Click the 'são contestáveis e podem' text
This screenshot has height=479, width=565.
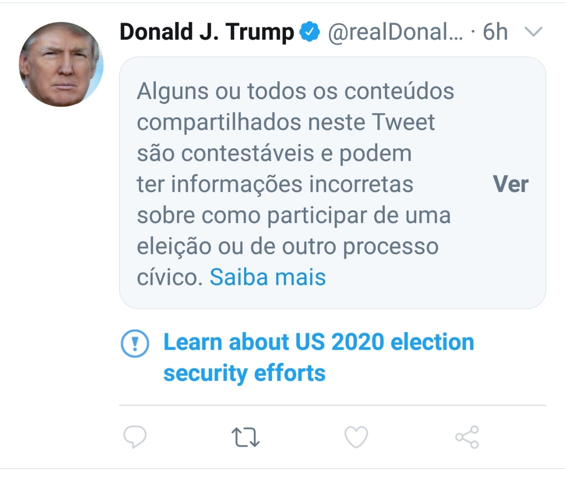pyautogui.click(x=274, y=153)
